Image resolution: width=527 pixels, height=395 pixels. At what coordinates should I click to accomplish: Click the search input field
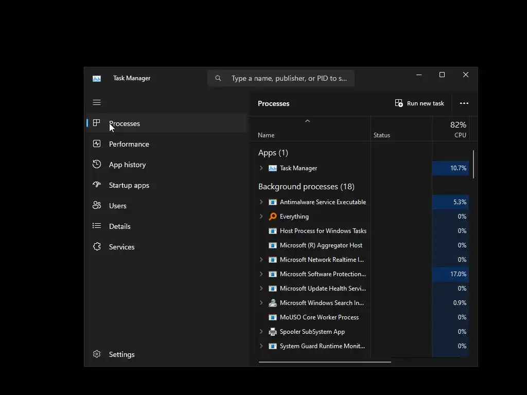tap(281, 78)
